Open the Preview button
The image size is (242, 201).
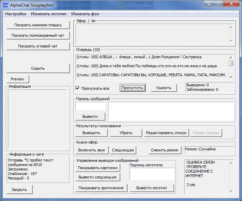click(18, 79)
